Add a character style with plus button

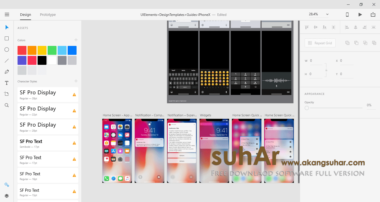pos(76,81)
